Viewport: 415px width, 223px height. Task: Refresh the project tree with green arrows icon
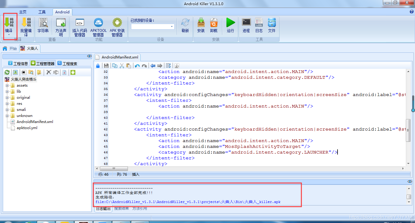pyautogui.click(x=7, y=72)
